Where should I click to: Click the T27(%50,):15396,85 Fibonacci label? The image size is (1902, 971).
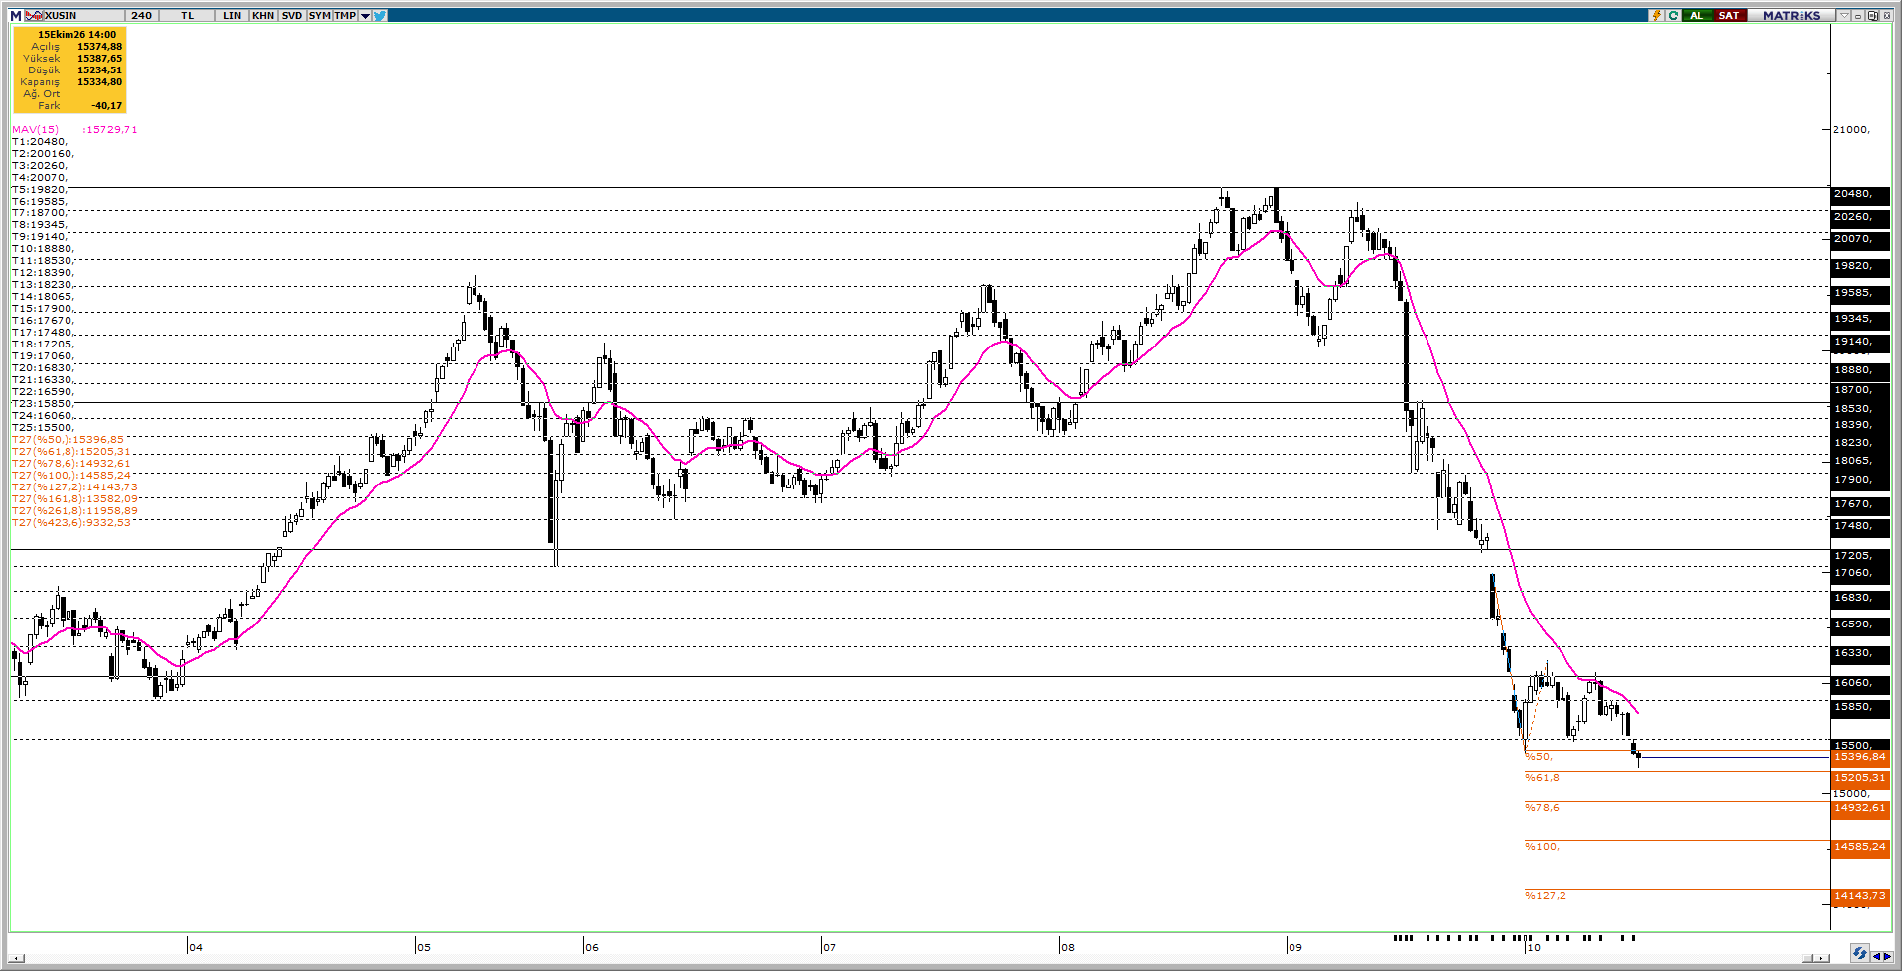[68, 440]
